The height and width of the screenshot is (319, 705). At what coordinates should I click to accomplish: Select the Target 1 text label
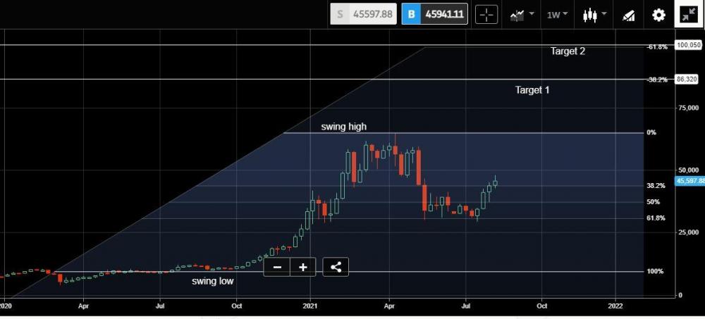532,90
